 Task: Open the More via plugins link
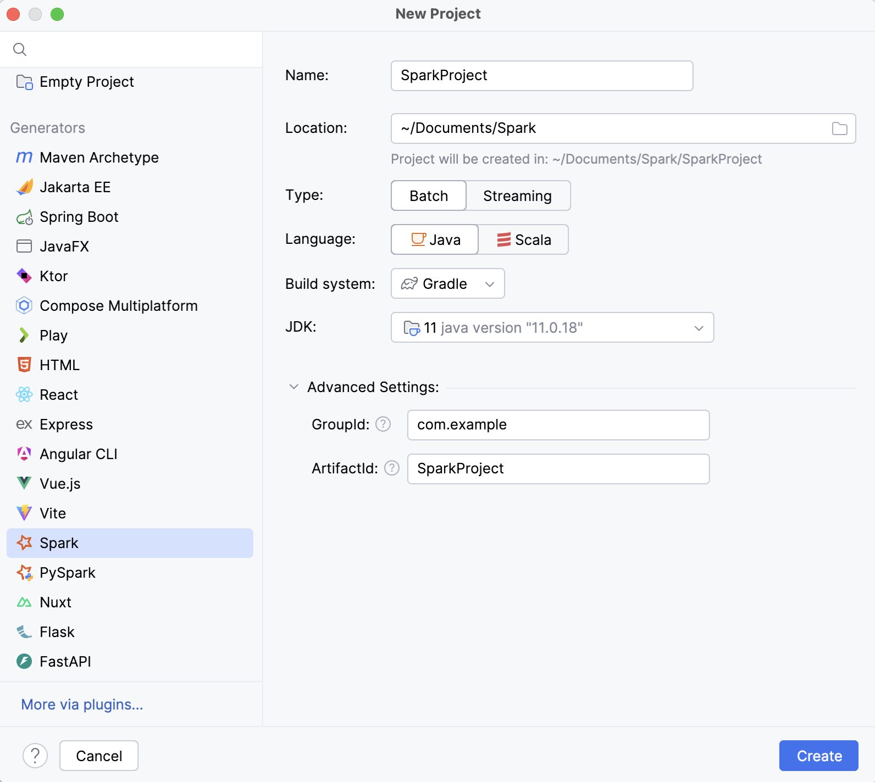[x=82, y=705]
